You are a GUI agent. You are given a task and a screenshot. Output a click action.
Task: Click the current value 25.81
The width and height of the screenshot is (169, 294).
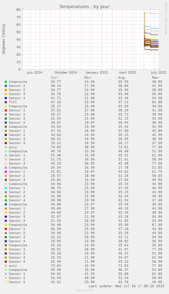click(x=56, y=180)
